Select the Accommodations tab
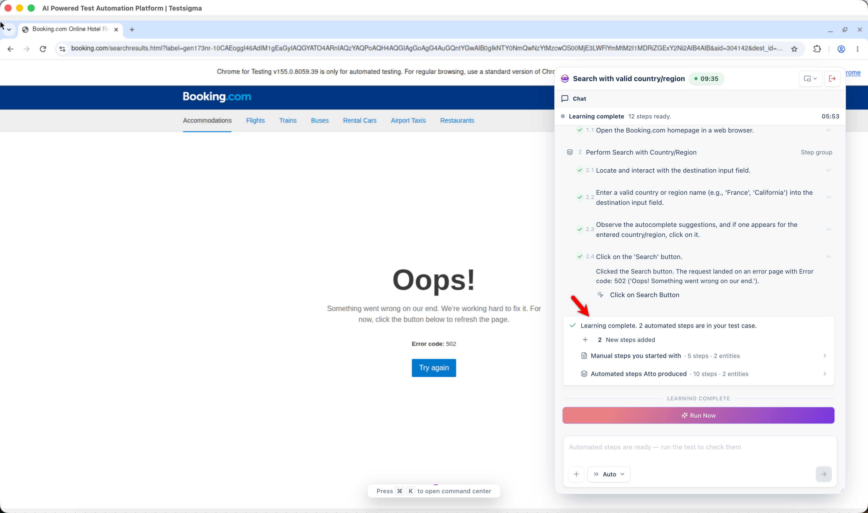Image resolution: width=868 pixels, height=513 pixels. point(207,120)
